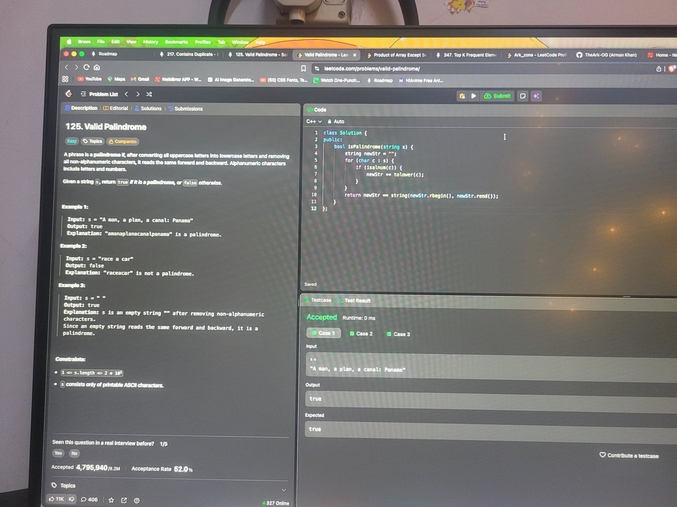Click browser forward arrow
Screen dimensions: 677x507
(x=76, y=68)
